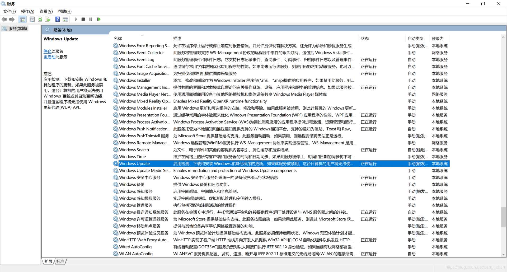507x272 pixels.
Task: Select Windows 预览体验成员服务 row
Action: (x=281, y=233)
